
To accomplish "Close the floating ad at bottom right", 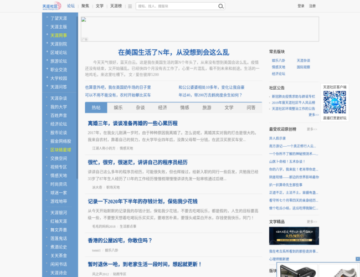I will click(357, 259).
